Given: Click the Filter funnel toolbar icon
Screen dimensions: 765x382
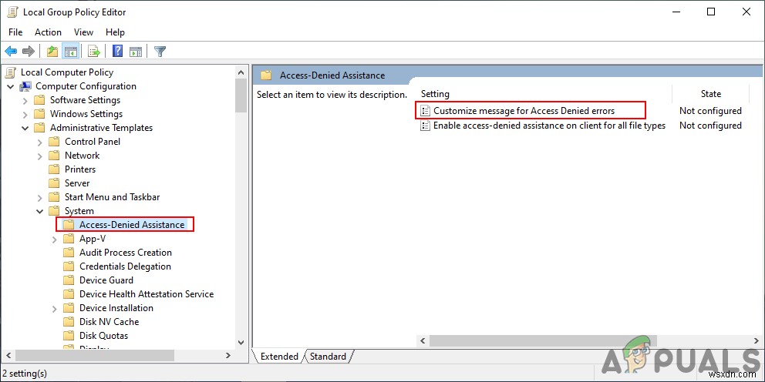Looking at the screenshot, I should (x=160, y=51).
